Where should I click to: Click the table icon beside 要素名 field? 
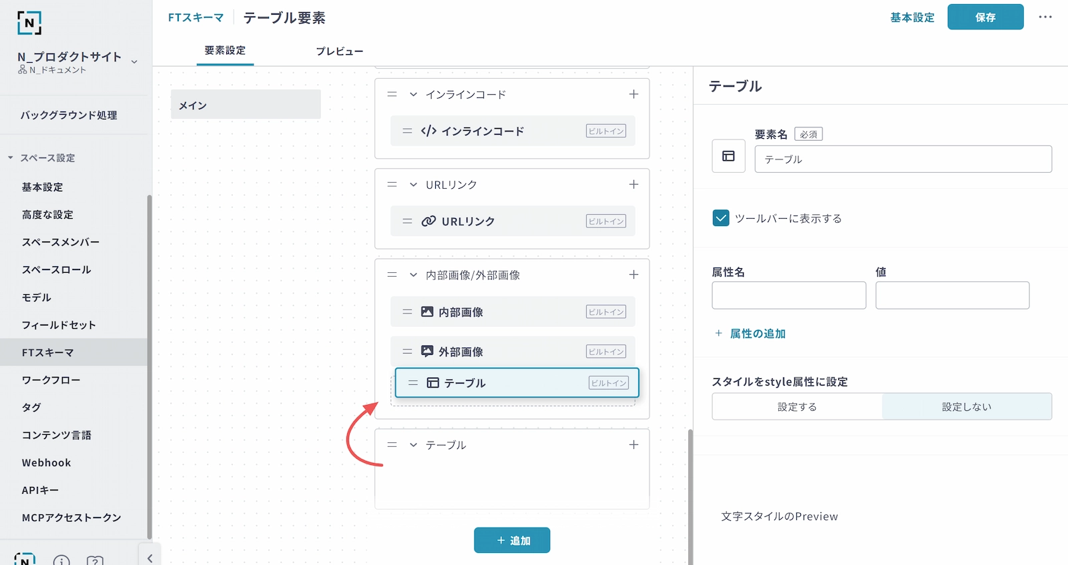tap(728, 156)
